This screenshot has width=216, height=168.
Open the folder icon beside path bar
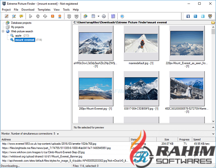213,23
